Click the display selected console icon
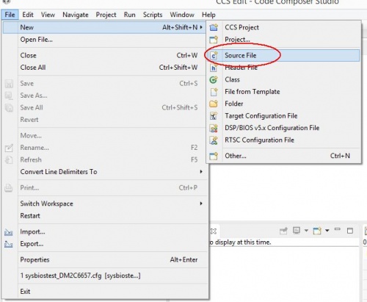This screenshot has width=367, height=302. click(x=297, y=231)
